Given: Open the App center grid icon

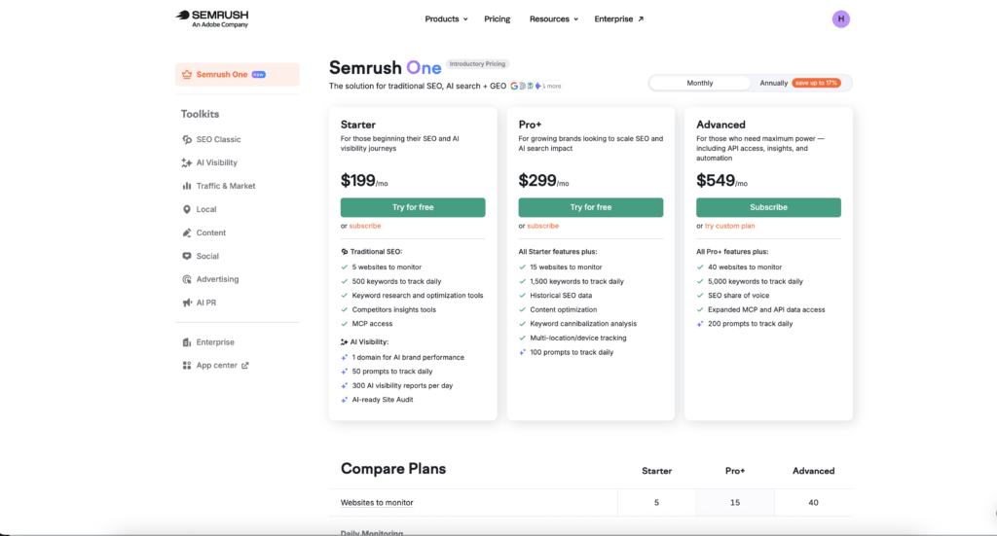Looking at the screenshot, I should 187,365.
